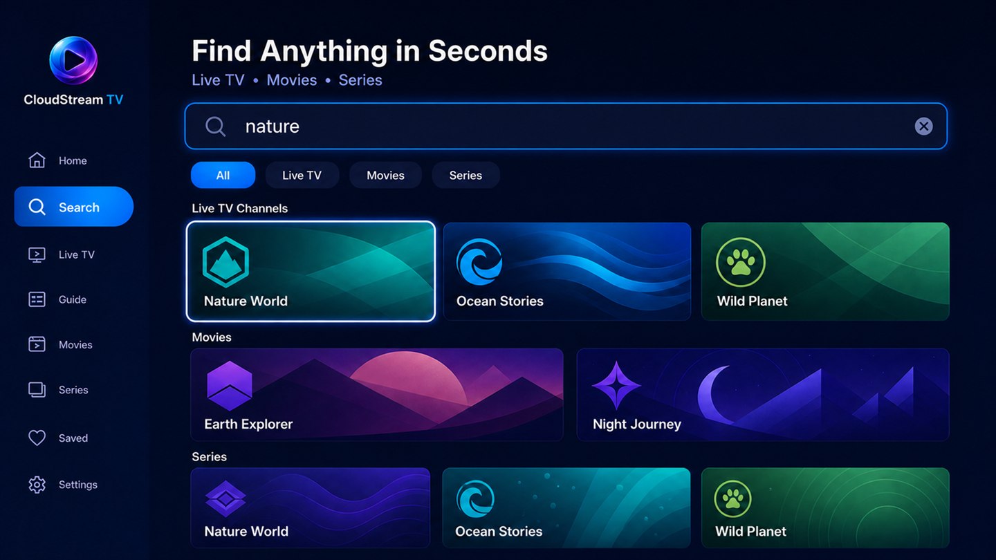Screen dimensions: 996x560
Task: Open the Wild Planet live channel card
Action: click(825, 271)
